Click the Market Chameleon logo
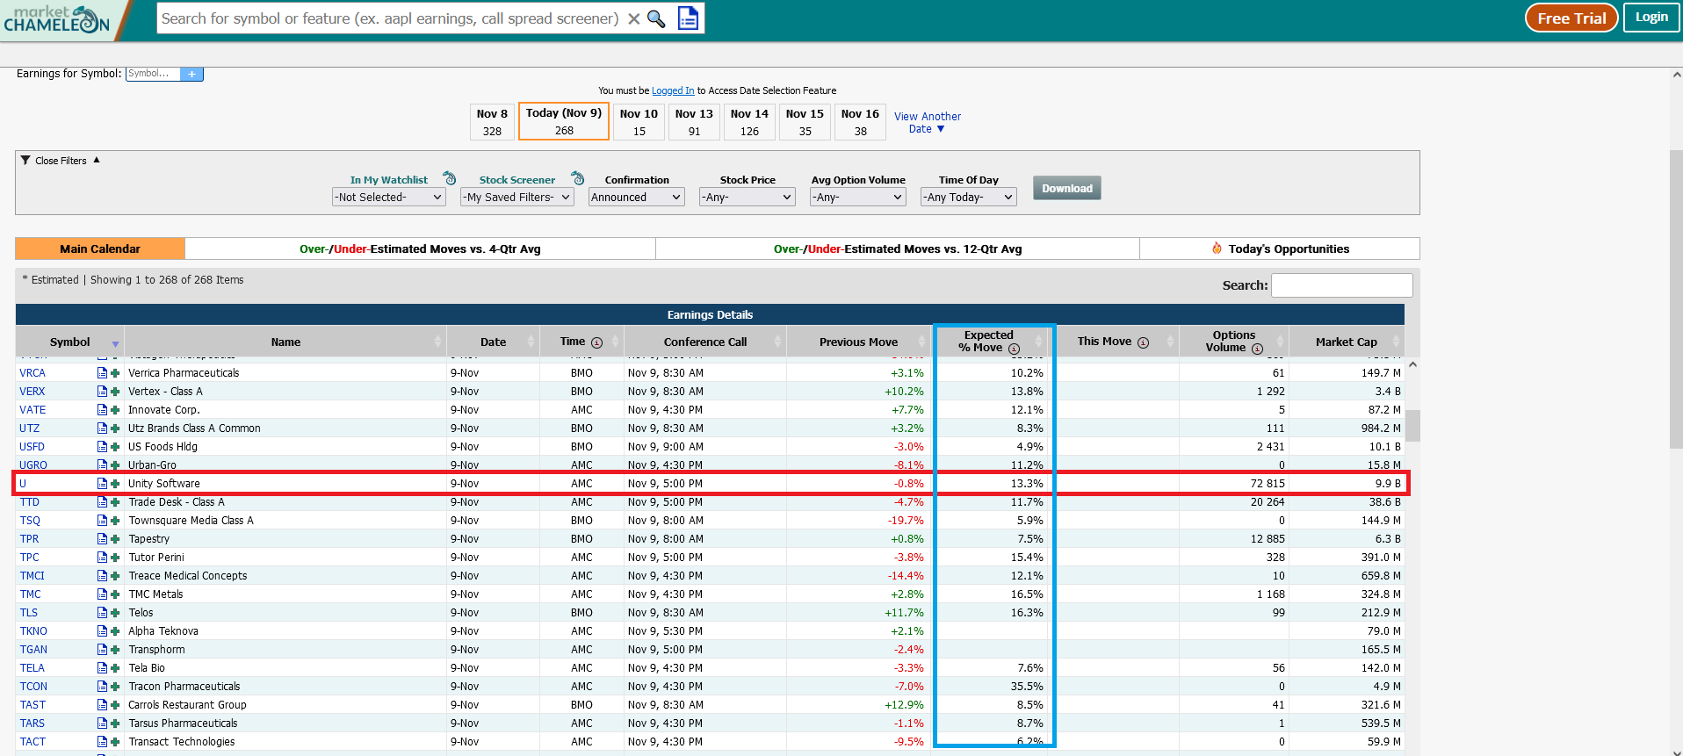 click(57, 18)
